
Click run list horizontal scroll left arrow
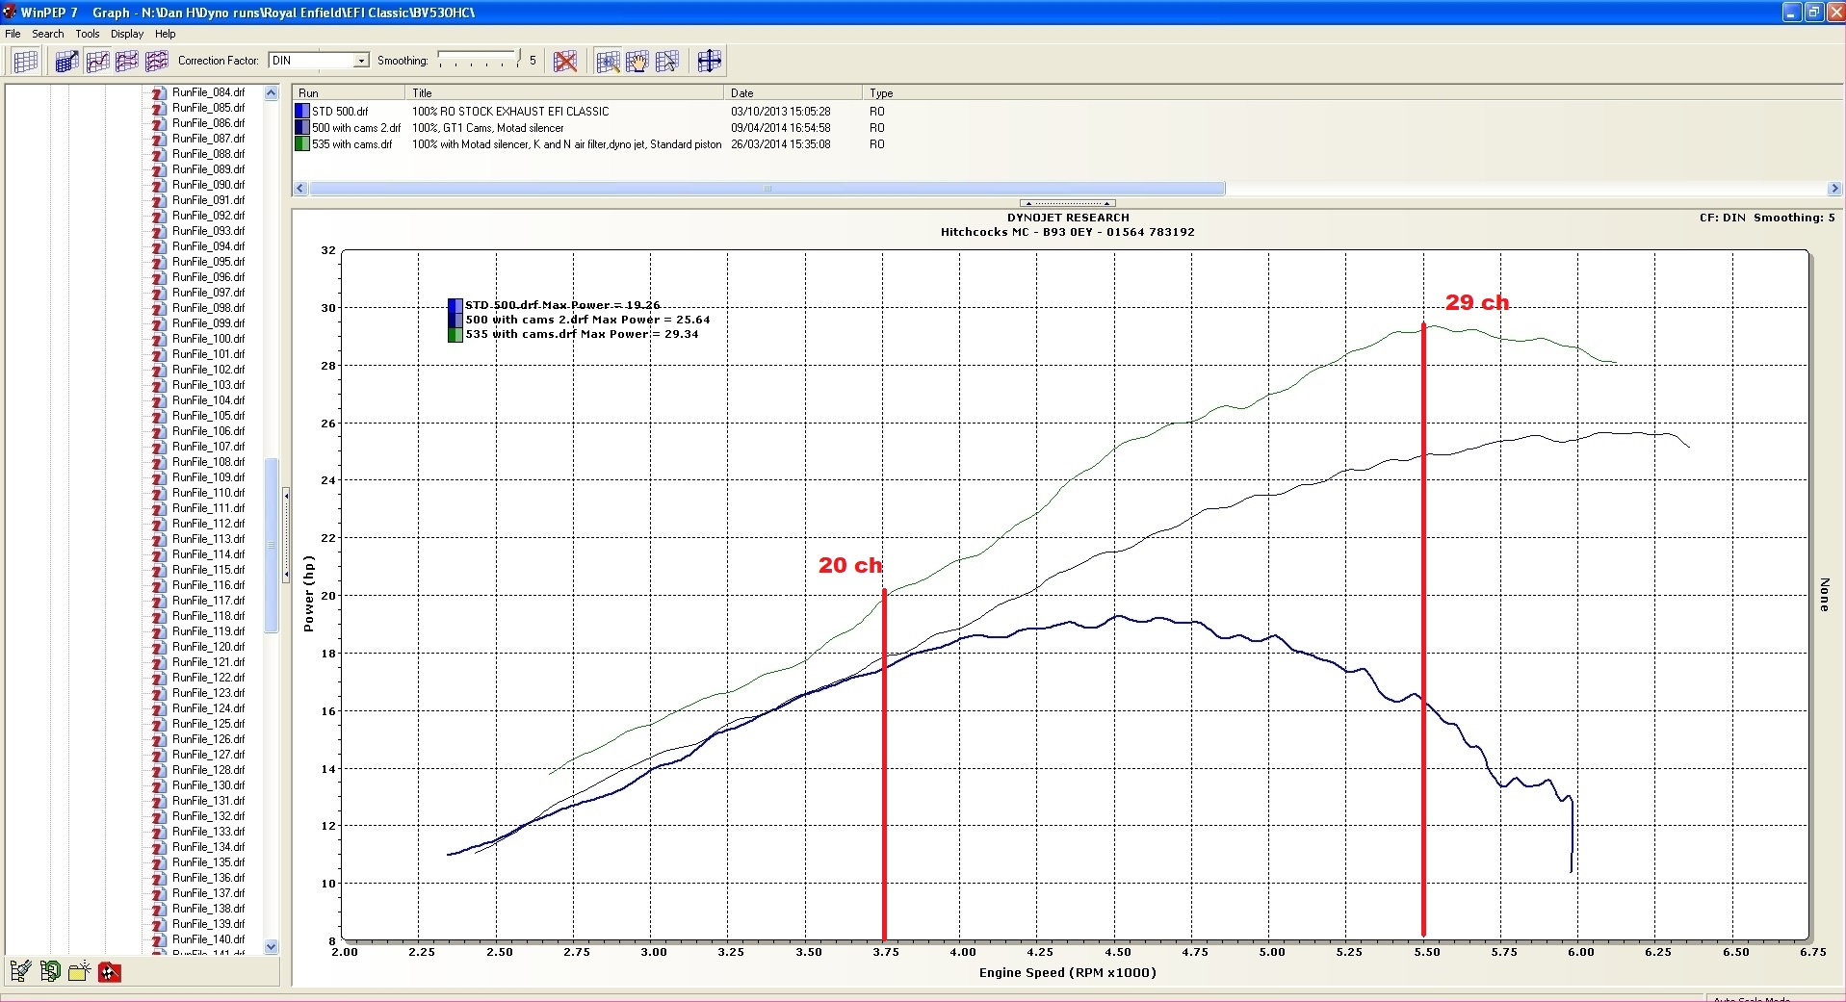pos(300,189)
